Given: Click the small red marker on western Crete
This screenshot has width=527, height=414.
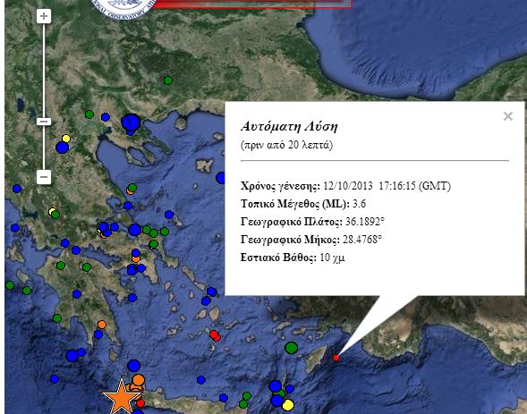Looking at the screenshot, I should pos(140,403).
